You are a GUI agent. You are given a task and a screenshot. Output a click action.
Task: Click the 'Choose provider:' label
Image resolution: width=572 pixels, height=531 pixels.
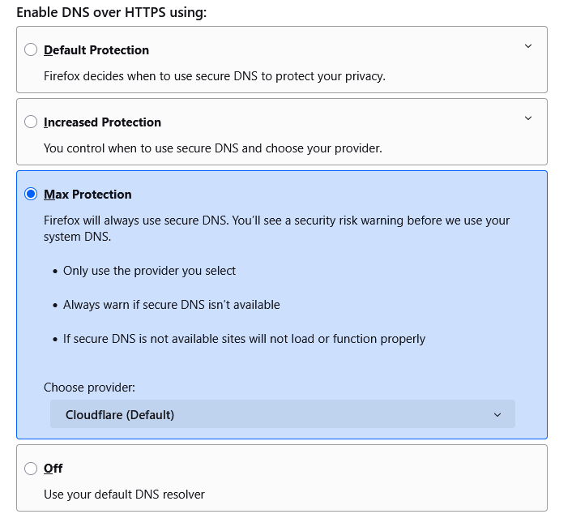click(x=89, y=388)
